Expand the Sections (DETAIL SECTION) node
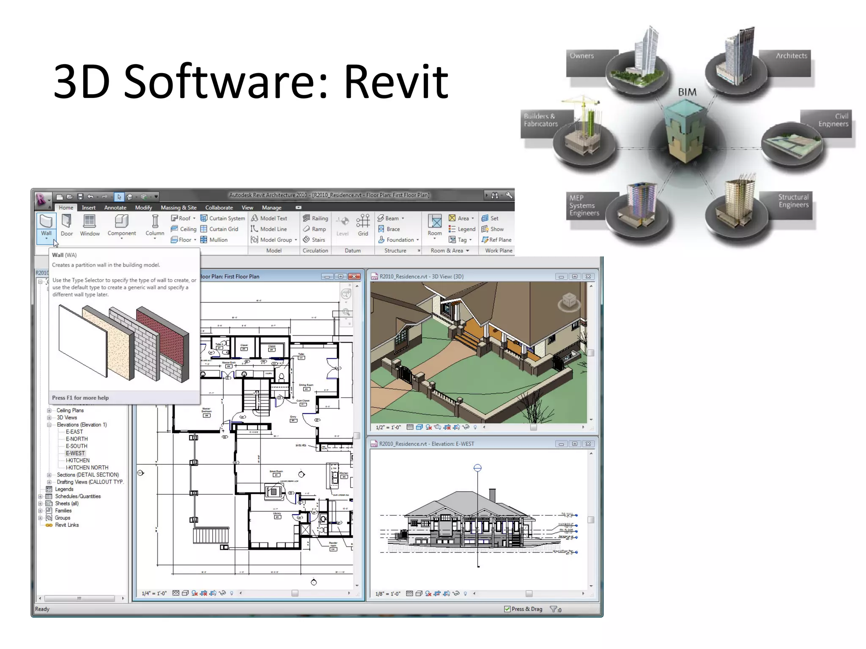 coord(49,475)
